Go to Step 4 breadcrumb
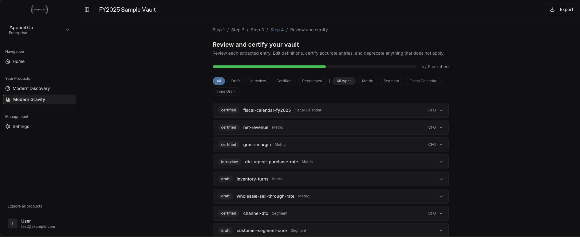The image size is (580, 237). [x=277, y=30]
